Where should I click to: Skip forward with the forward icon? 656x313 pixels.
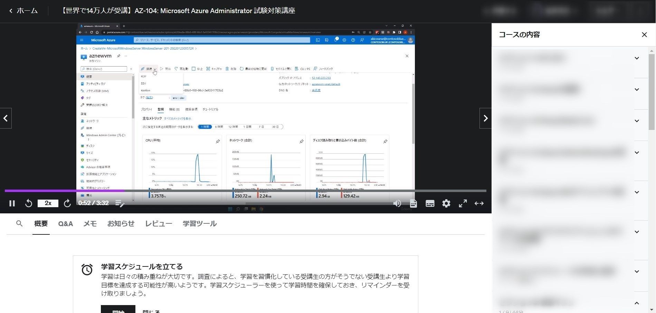[x=67, y=203]
